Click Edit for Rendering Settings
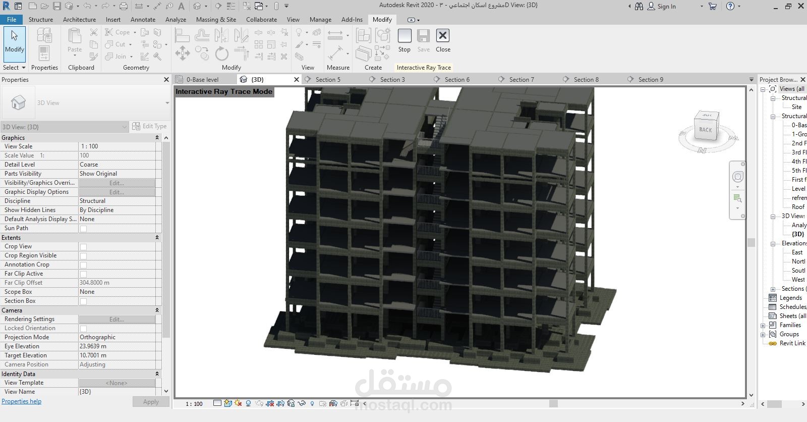Image resolution: width=807 pixels, height=422 pixels. pyautogui.click(x=117, y=319)
